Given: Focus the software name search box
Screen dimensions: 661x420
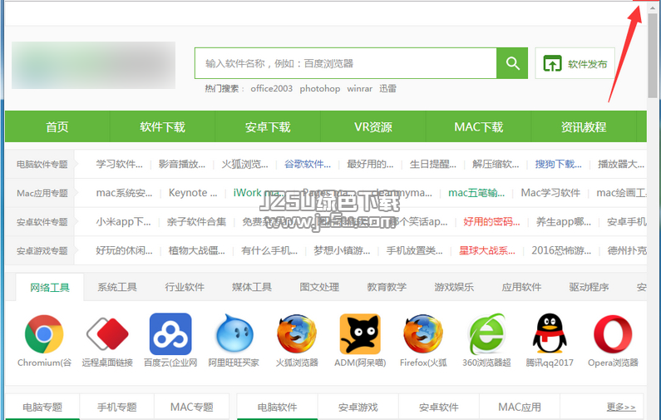Looking at the screenshot, I should click(346, 63).
